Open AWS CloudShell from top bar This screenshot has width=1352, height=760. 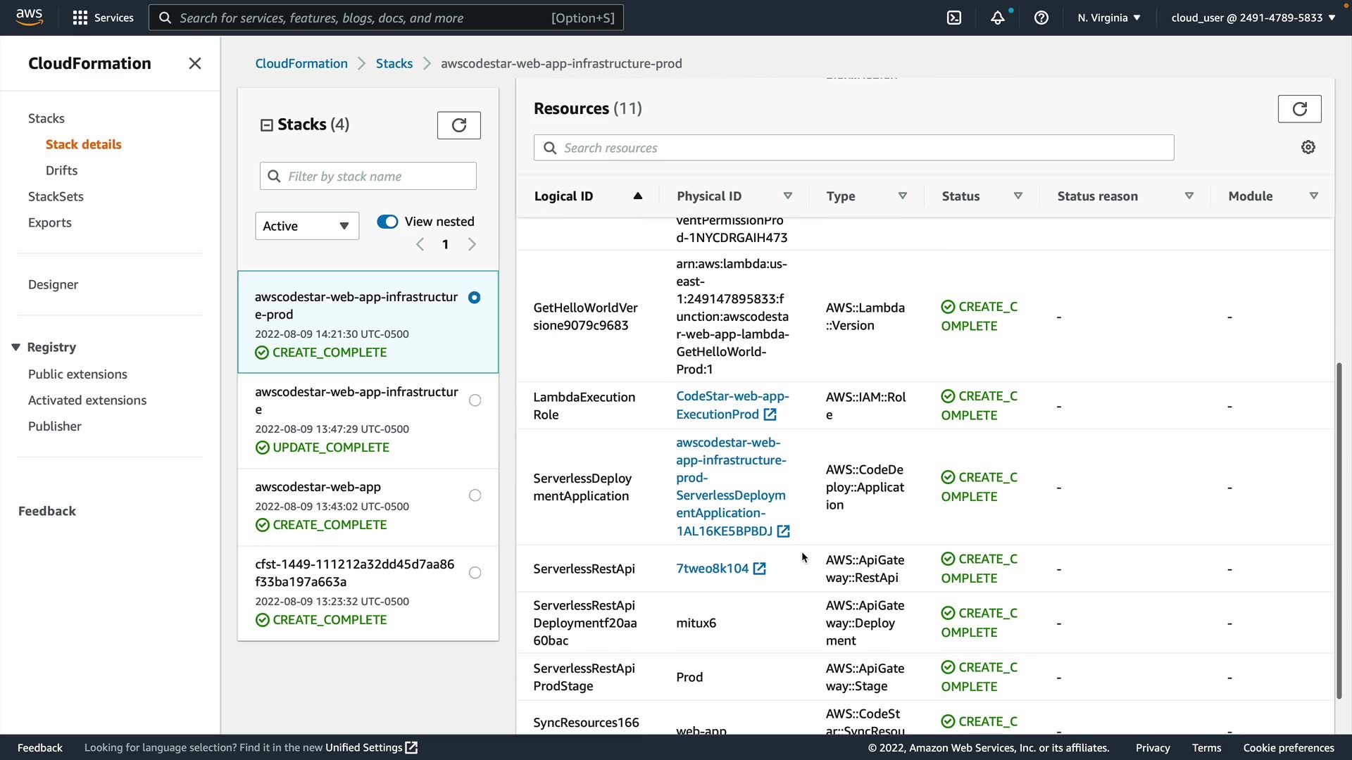(x=954, y=18)
